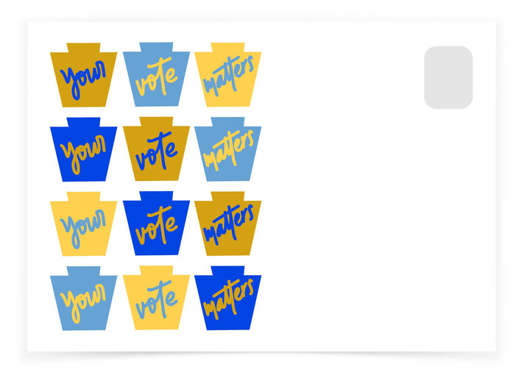Click the gold word 'matters' on the royal blue keystone
This screenshot has width=530, height=375.
coord(227,300)
